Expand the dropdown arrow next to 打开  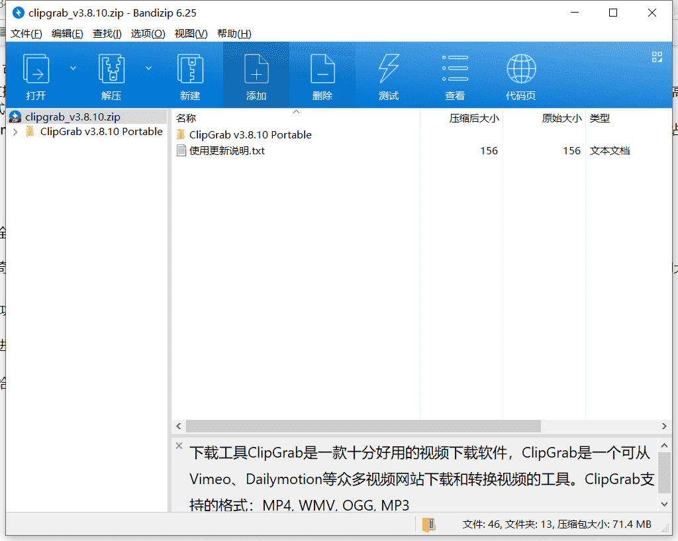coord(73,68)
